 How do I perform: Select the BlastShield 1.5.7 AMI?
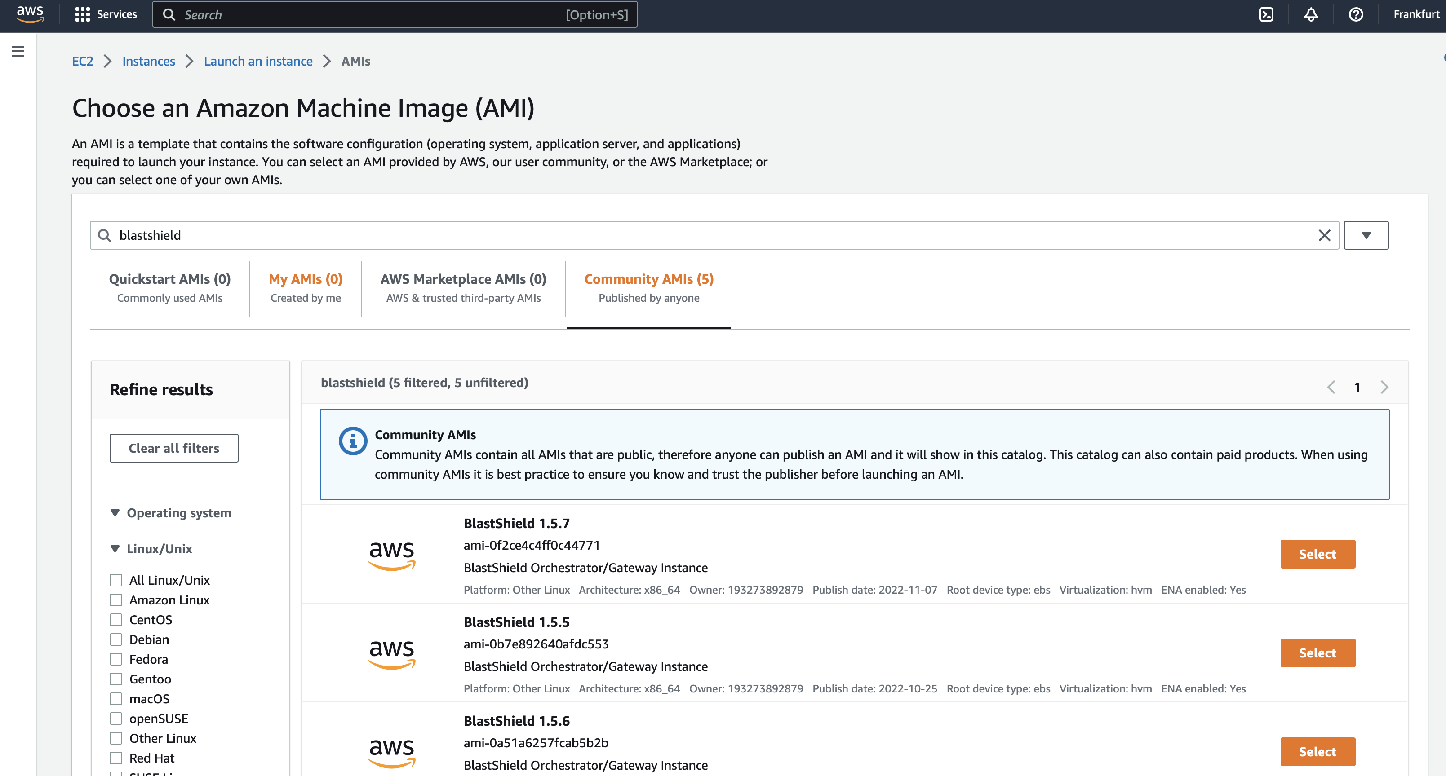(1317, 554)
